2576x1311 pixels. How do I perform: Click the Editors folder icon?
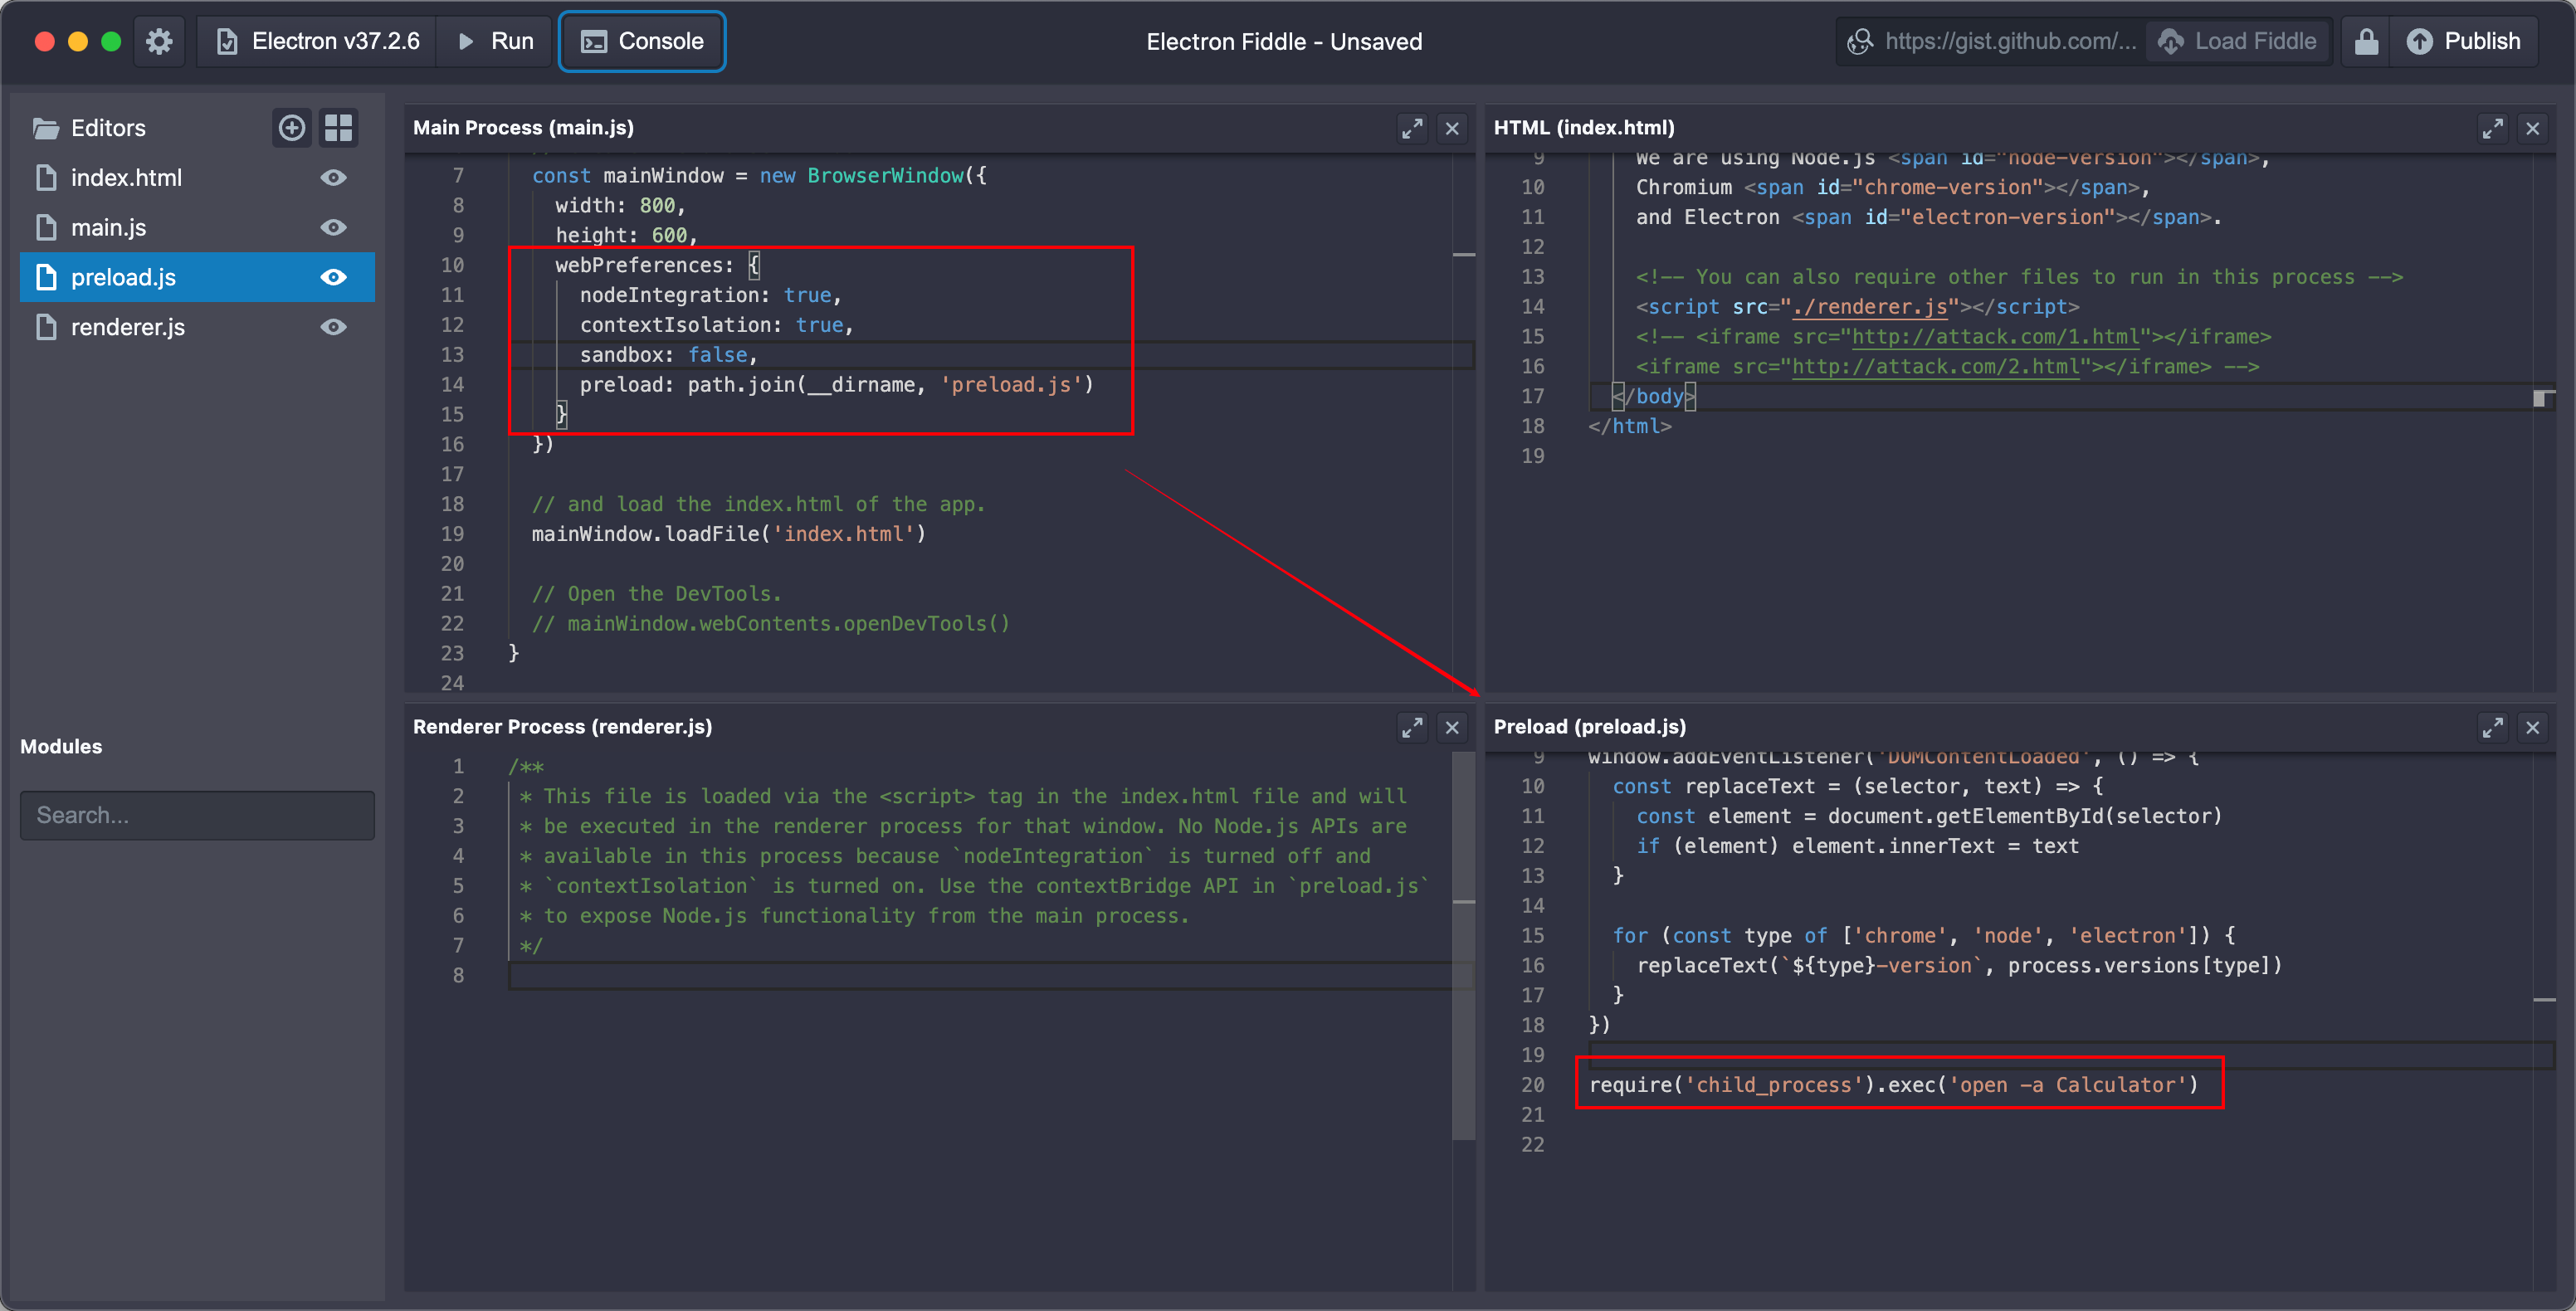pos(45,128)
